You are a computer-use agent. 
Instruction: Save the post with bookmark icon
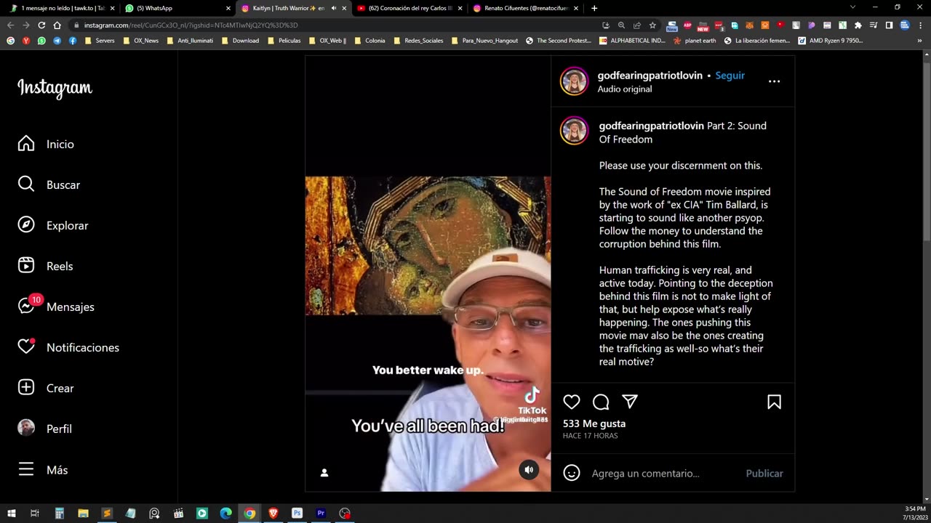(774, 402)
